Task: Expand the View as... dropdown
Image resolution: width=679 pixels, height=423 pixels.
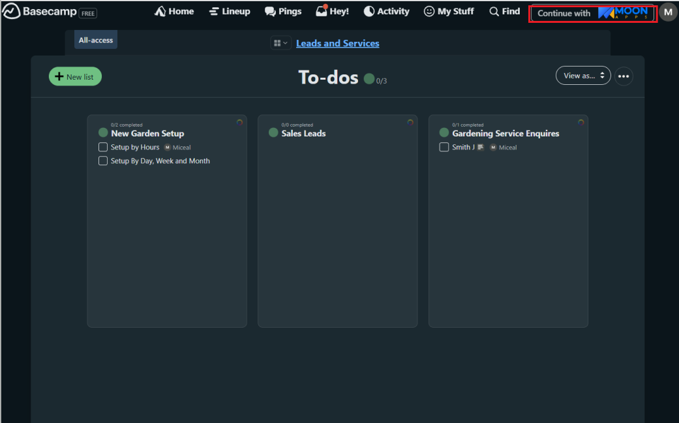Action: tap(583, 76)
